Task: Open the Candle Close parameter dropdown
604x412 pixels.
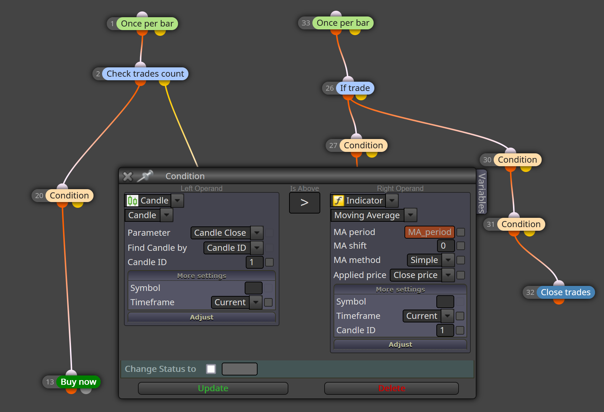Action: (257, 233)
